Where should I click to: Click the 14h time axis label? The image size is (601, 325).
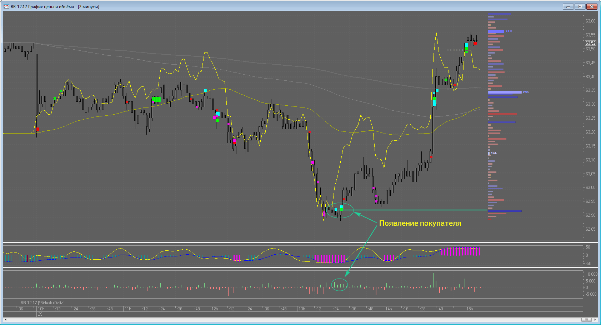pos(389,309)
